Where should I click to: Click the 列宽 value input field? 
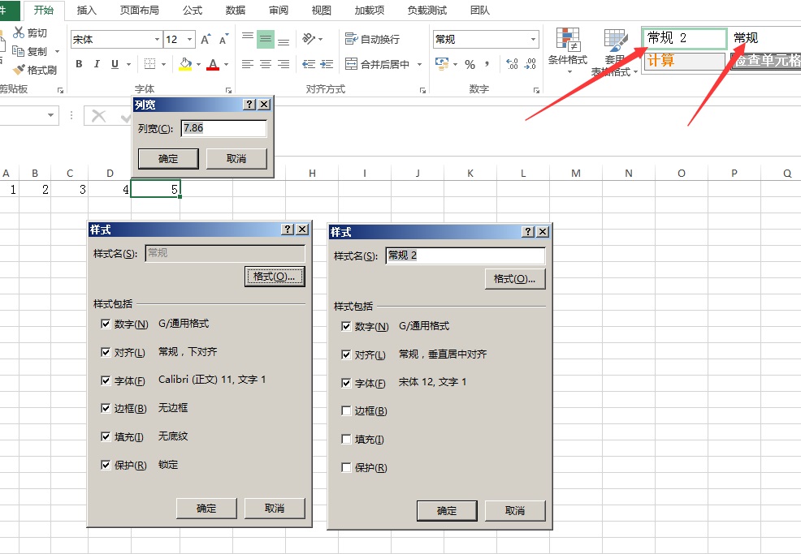223,128
